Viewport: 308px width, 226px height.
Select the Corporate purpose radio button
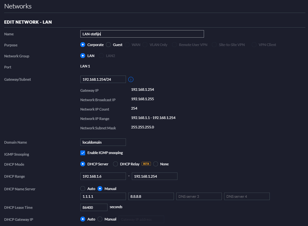(82, 45)
